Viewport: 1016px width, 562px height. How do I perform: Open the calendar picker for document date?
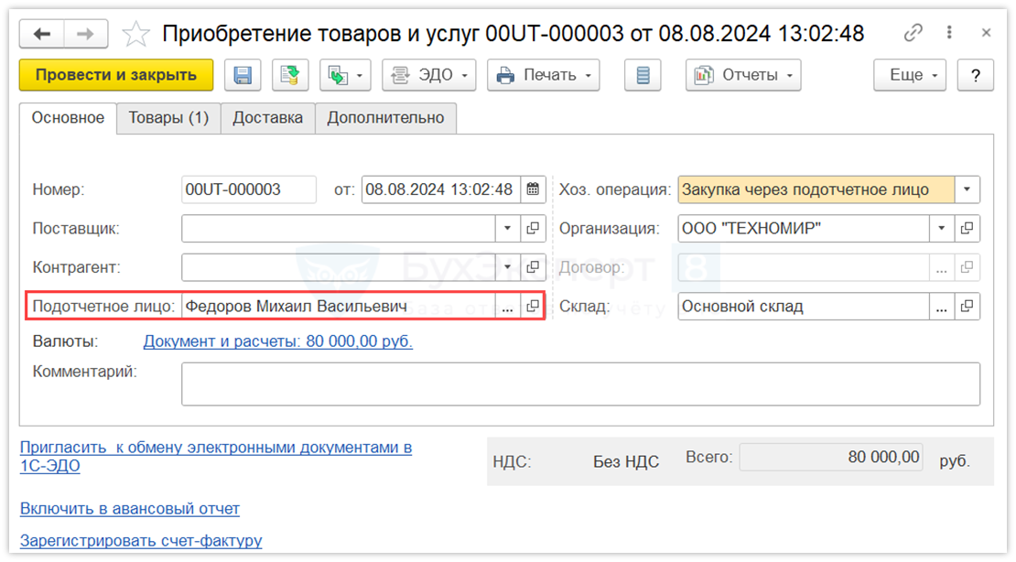(x=533, y=189)
